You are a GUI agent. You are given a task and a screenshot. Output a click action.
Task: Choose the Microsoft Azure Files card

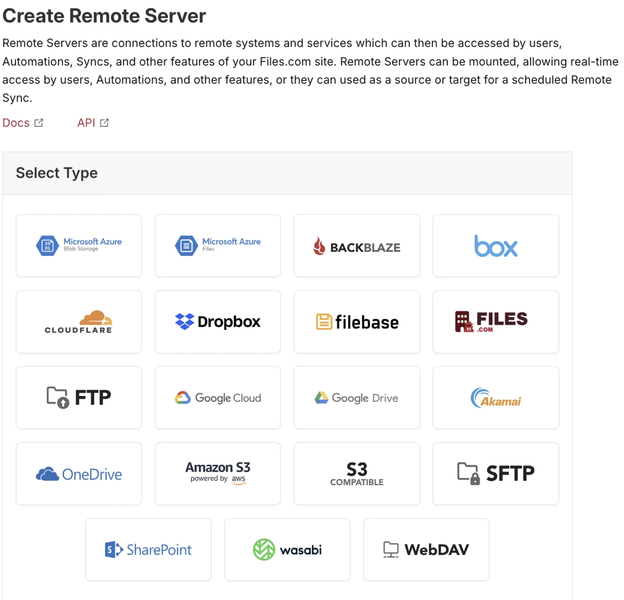coord(218,246)
